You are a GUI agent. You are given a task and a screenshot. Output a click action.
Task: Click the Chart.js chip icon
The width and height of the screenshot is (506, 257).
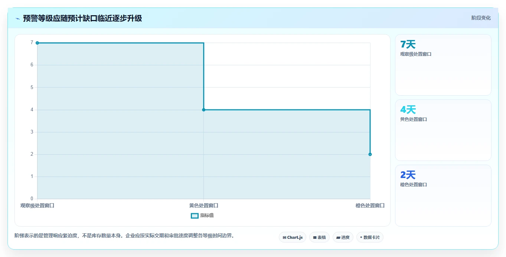284,237
